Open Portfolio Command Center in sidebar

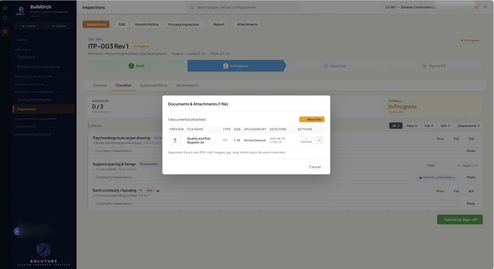(x=39, y=67)
